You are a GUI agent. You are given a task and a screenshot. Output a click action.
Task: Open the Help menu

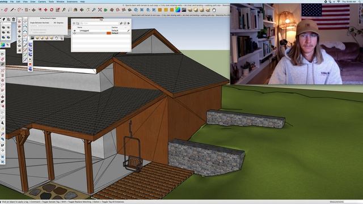tap(82, 2)
